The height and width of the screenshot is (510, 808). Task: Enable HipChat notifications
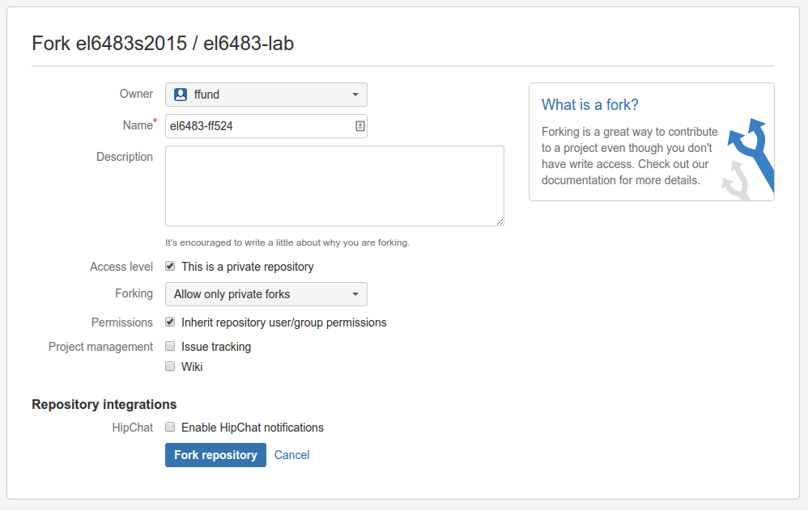pyautogui.click(x=170, y=427)
